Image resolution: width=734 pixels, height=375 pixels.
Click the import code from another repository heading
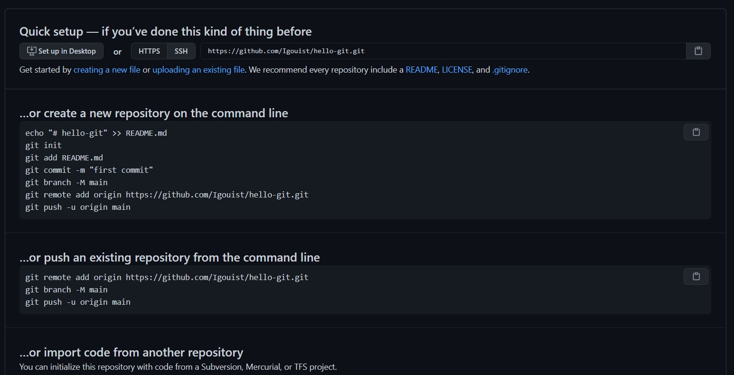(x=131, y=353)
